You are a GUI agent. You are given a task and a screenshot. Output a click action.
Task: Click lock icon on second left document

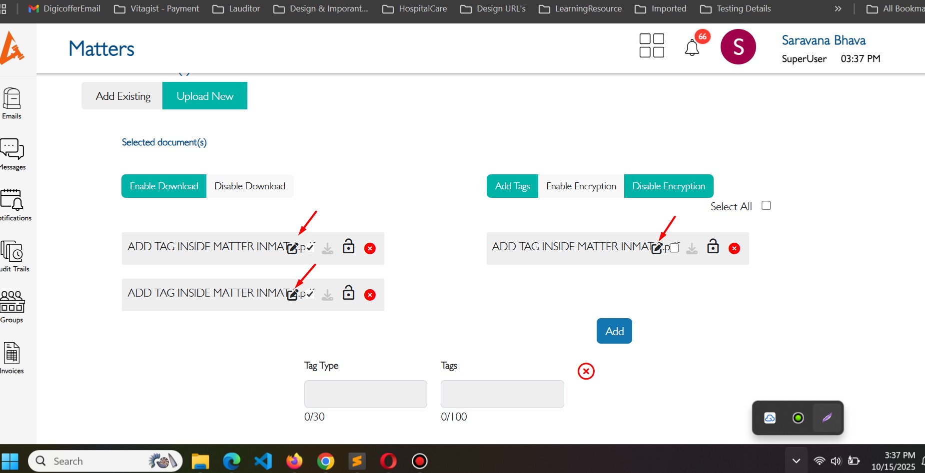(348, 293)
